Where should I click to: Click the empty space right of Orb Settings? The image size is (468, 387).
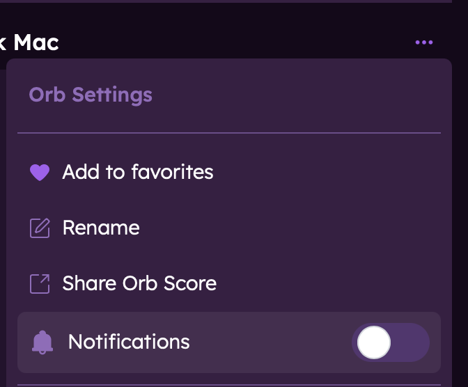299,95
